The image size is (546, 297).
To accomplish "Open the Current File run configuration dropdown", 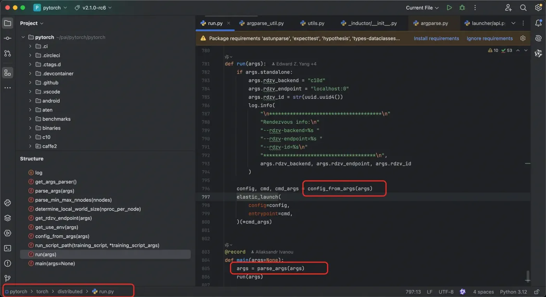I will click(x=422, y=8).
